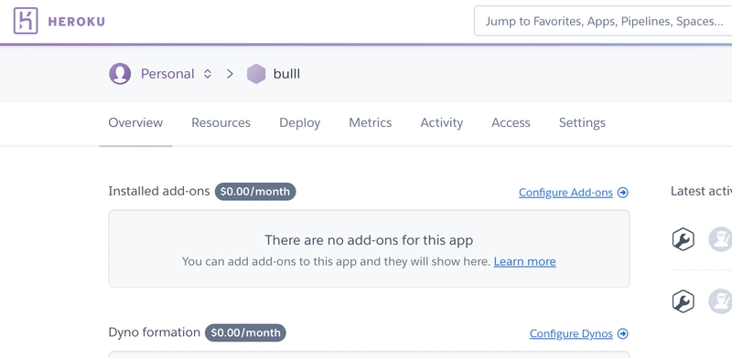Open the Configure Dynos link
This screenshot has height=358, width=732.
571,333
